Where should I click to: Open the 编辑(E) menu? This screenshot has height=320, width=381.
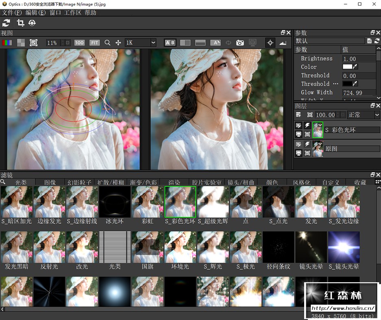click(x=35, y=13)
